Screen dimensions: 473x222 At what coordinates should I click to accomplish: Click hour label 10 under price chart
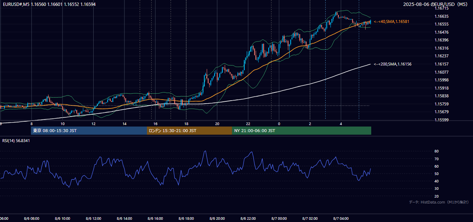pyautogui.click(x=63, y=124)
